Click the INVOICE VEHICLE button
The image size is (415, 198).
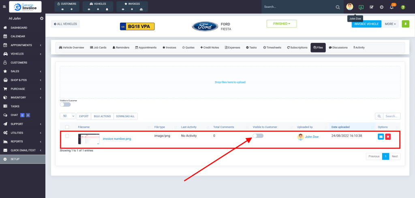click(x=366, y=24)
